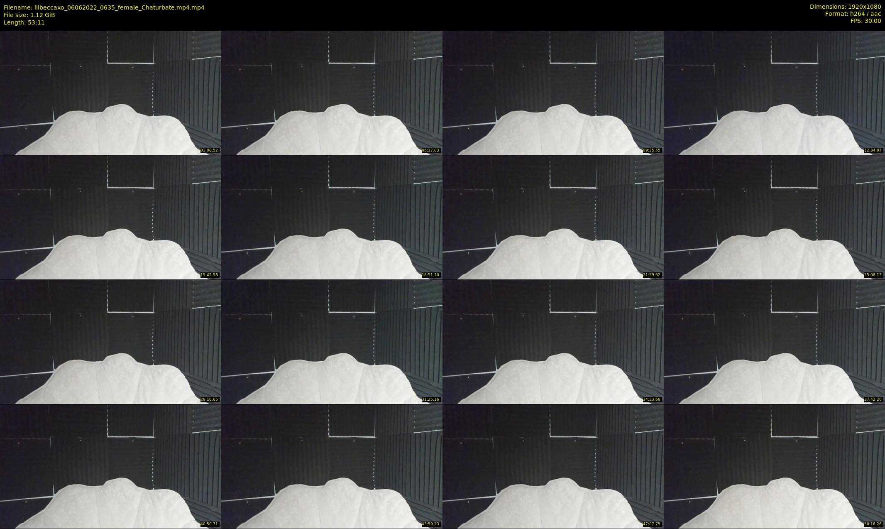Select the frame at 09:25.55
The height and width of the screenshot is (529, 885).
553,93
